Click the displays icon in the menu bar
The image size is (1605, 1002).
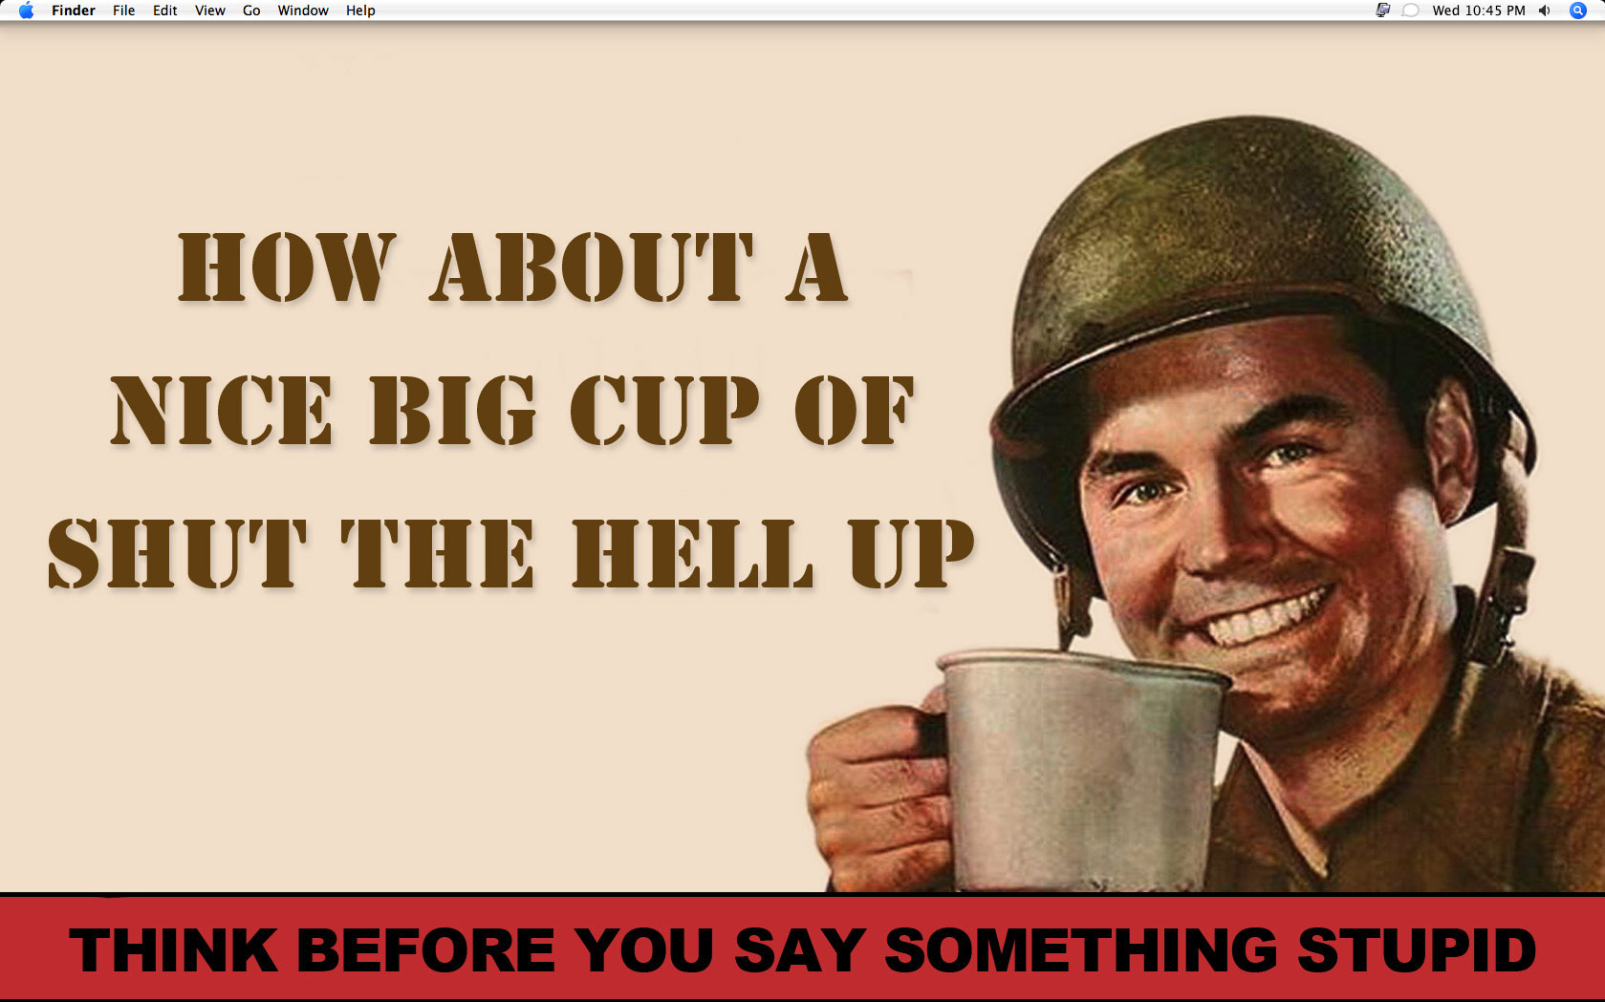(1382, 11)
